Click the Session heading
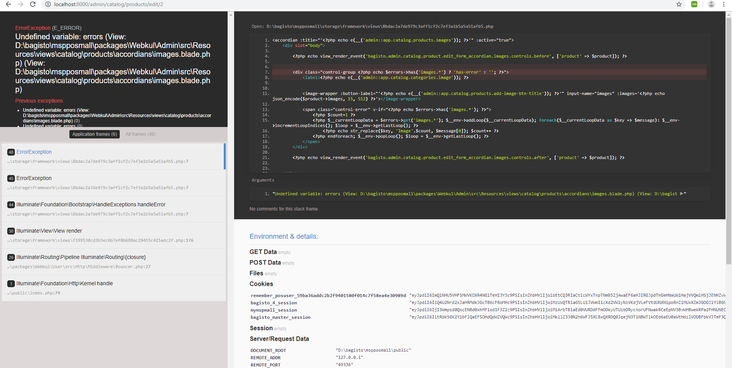The image size is (732, 368). 261,328
